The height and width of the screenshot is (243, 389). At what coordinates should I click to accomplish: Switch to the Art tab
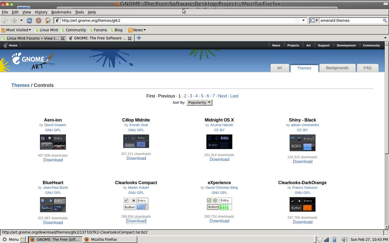(280, 68)
